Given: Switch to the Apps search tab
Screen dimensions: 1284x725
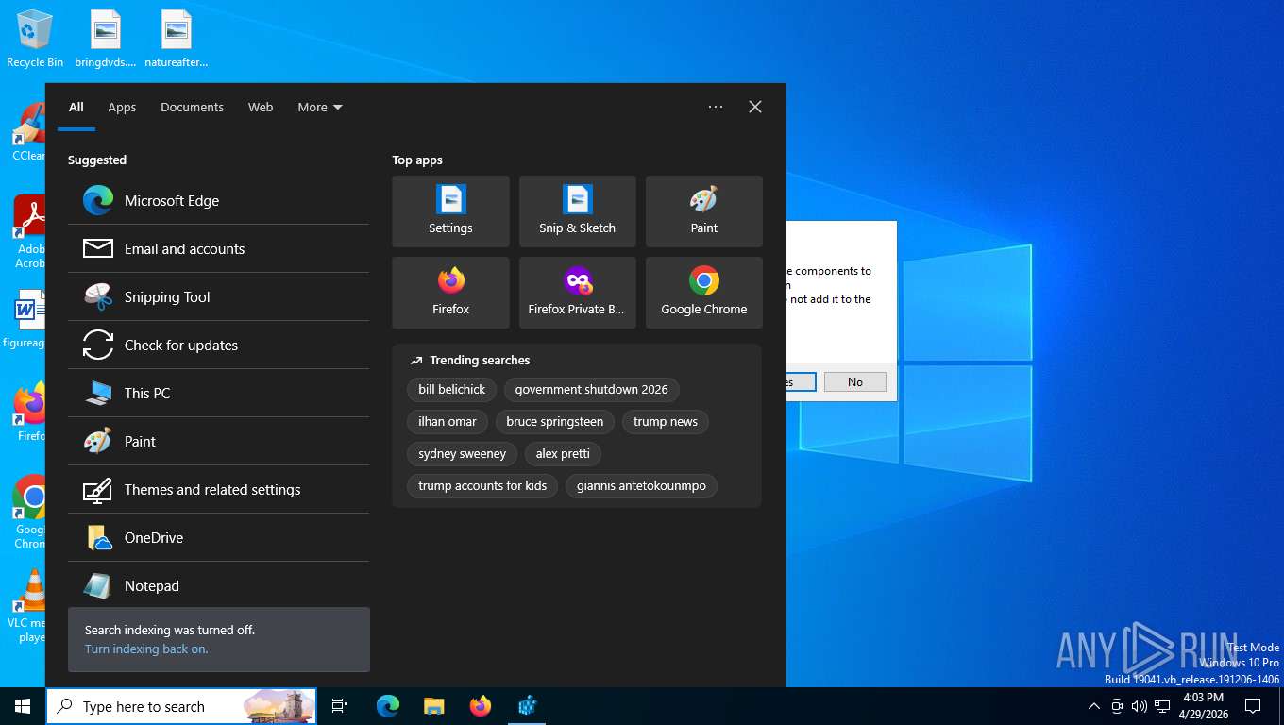Looking at the screenshot, I should click(122, 107).
